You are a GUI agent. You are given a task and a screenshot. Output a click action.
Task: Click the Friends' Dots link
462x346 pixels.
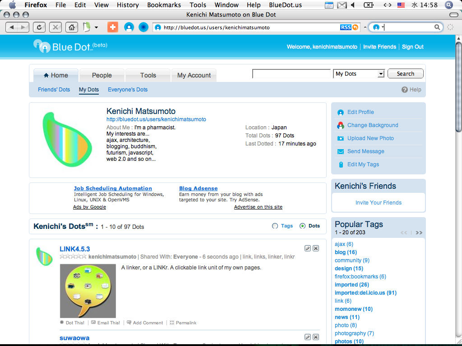[x=54, y=90]
